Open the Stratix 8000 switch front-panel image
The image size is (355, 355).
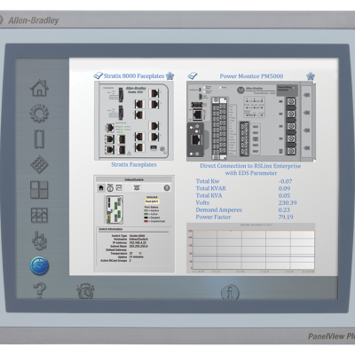click(x=134, y=121)
